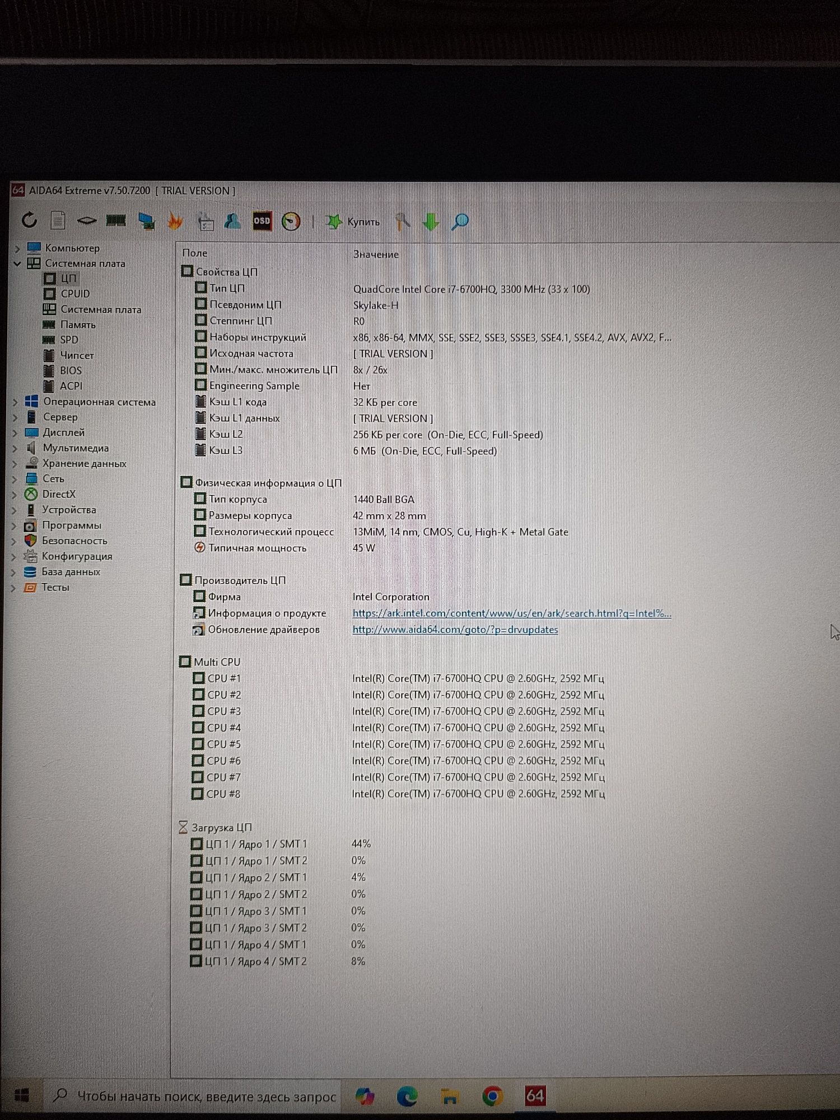Select the Кэш L3 row

[x=346, y=450]
